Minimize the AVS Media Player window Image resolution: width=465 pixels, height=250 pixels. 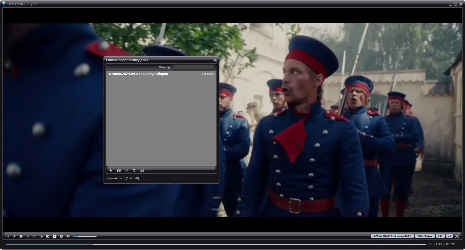(450, 4)
